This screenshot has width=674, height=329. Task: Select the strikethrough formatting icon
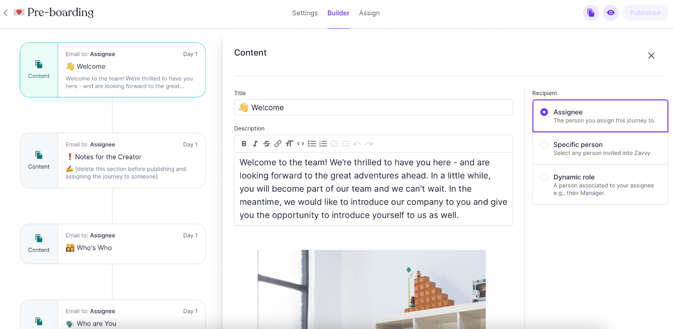tap(266, 143)
